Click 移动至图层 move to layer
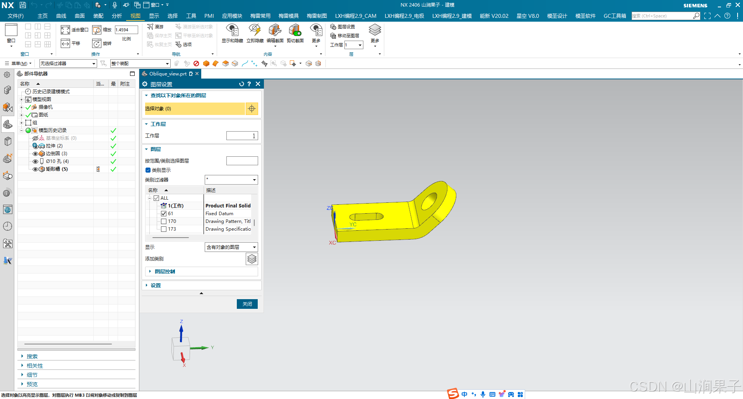Image resolution: width=743 pixels, height=399 pixels. (344, 36)
